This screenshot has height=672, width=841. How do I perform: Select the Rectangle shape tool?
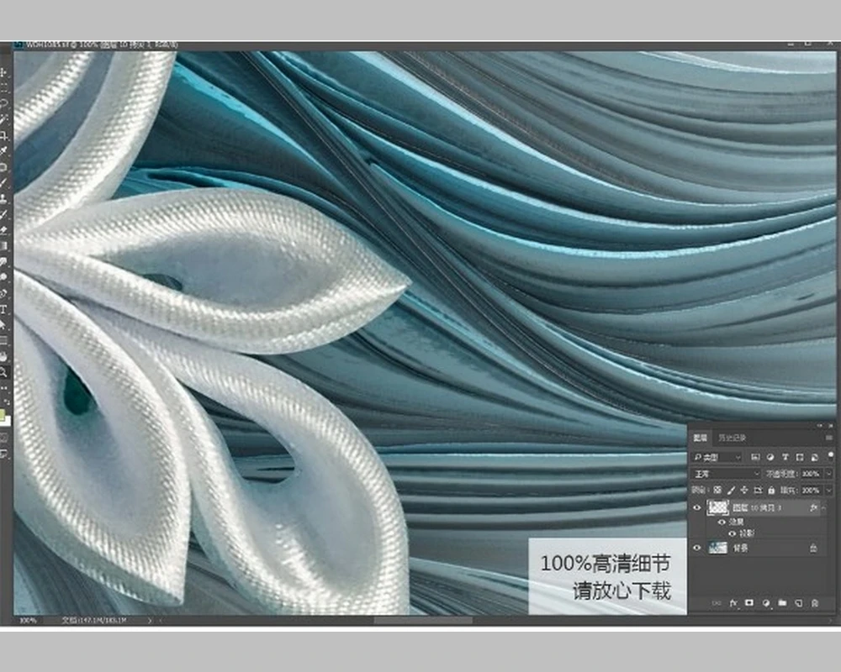(x=4, y=340)
